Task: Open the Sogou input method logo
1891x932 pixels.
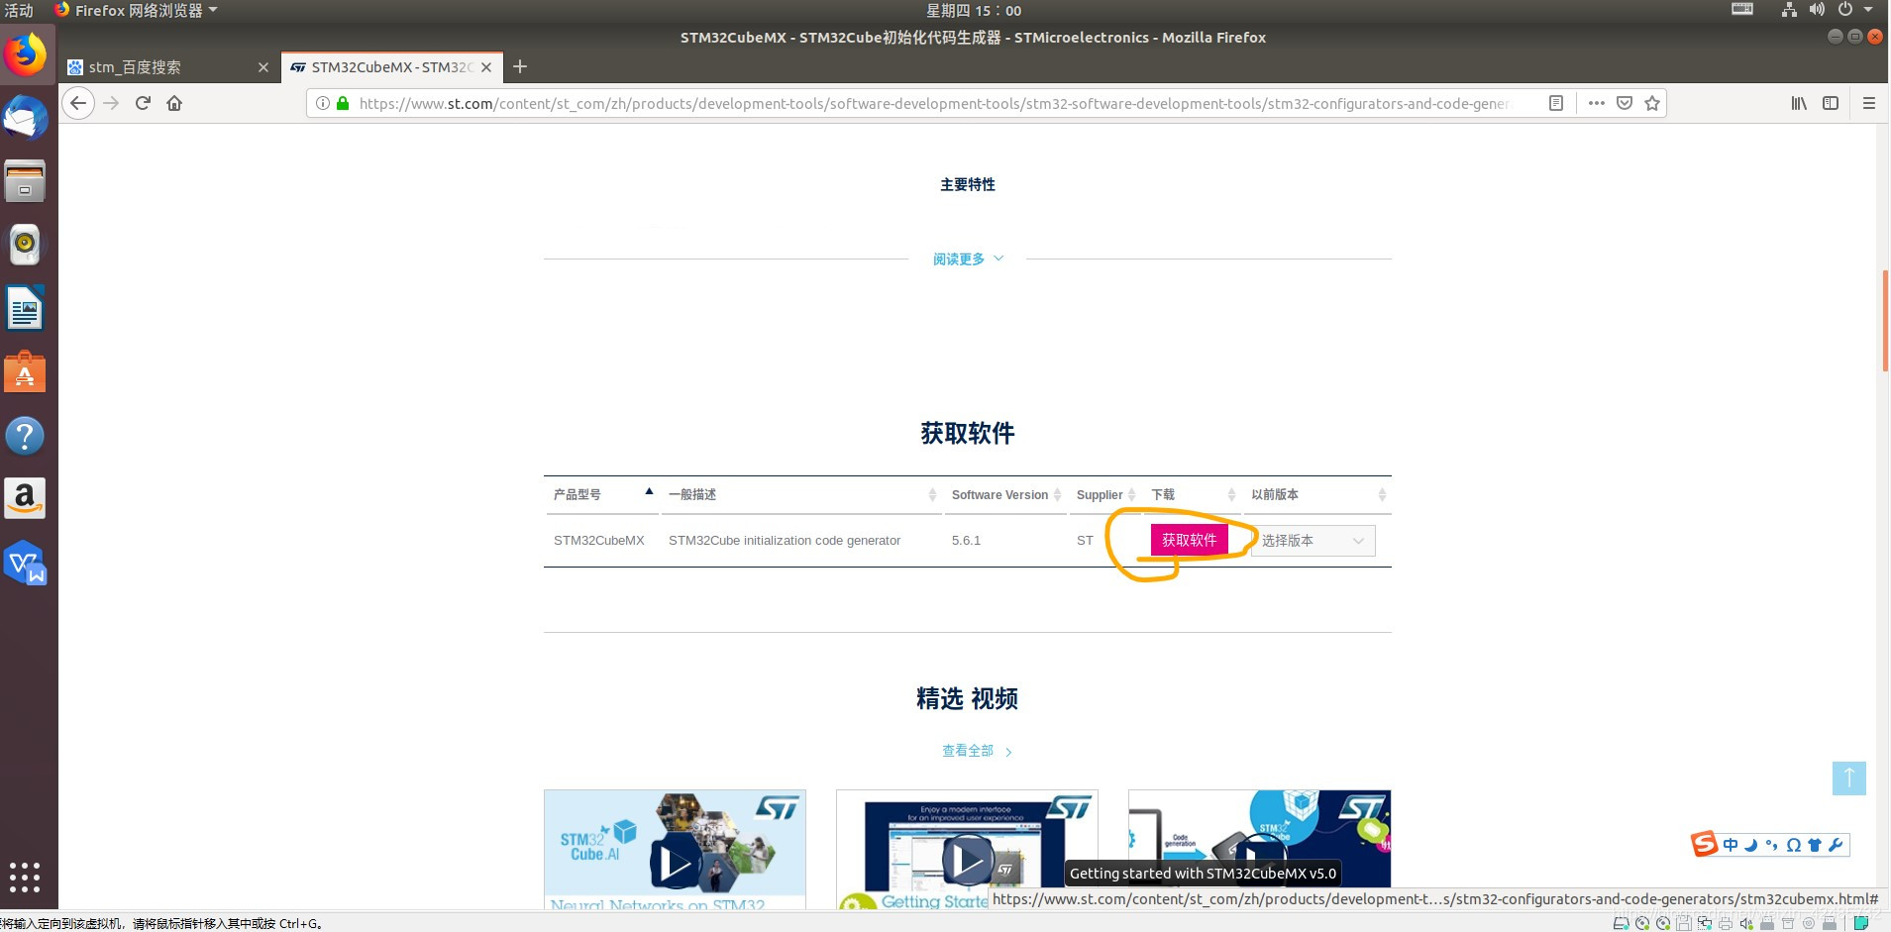Action: (x=1704, y=844)
